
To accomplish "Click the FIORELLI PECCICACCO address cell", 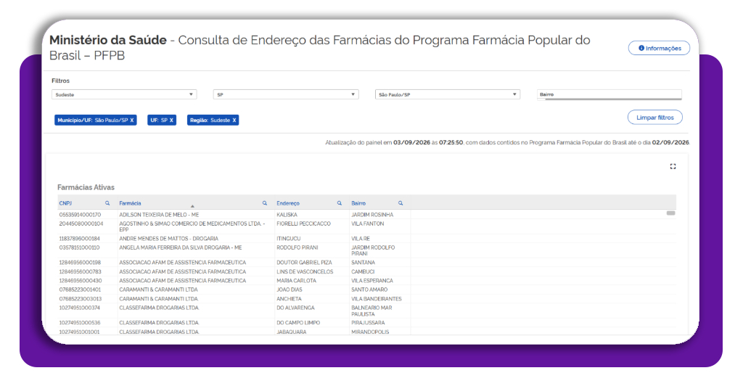I will coord(304,224).
